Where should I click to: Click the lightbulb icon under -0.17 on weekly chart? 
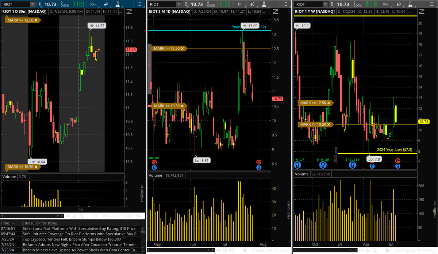[x=297, y=165]
